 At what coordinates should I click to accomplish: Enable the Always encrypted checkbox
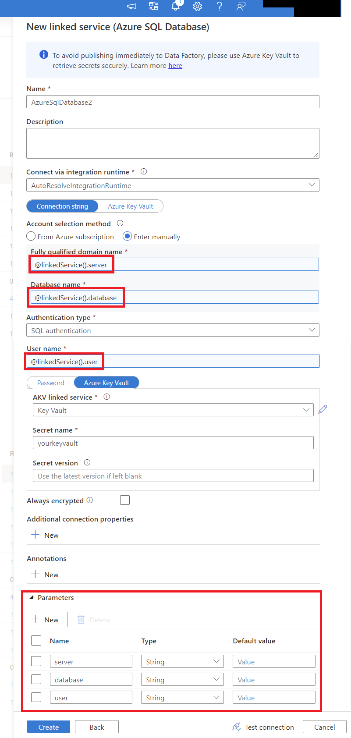[125, 500]
